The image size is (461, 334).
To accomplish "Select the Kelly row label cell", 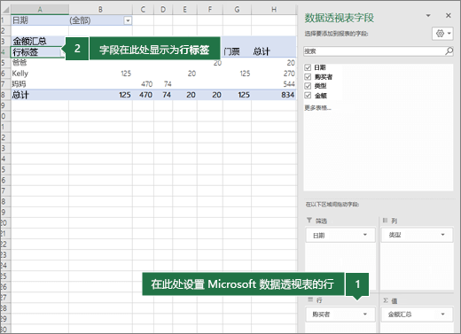I will (x=40, y=74).
